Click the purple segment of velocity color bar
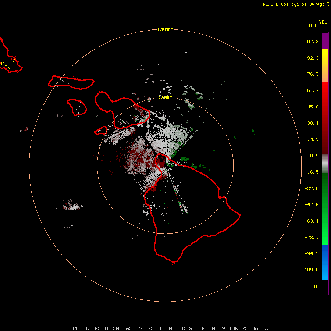The image size is (331, 331). 325,41
